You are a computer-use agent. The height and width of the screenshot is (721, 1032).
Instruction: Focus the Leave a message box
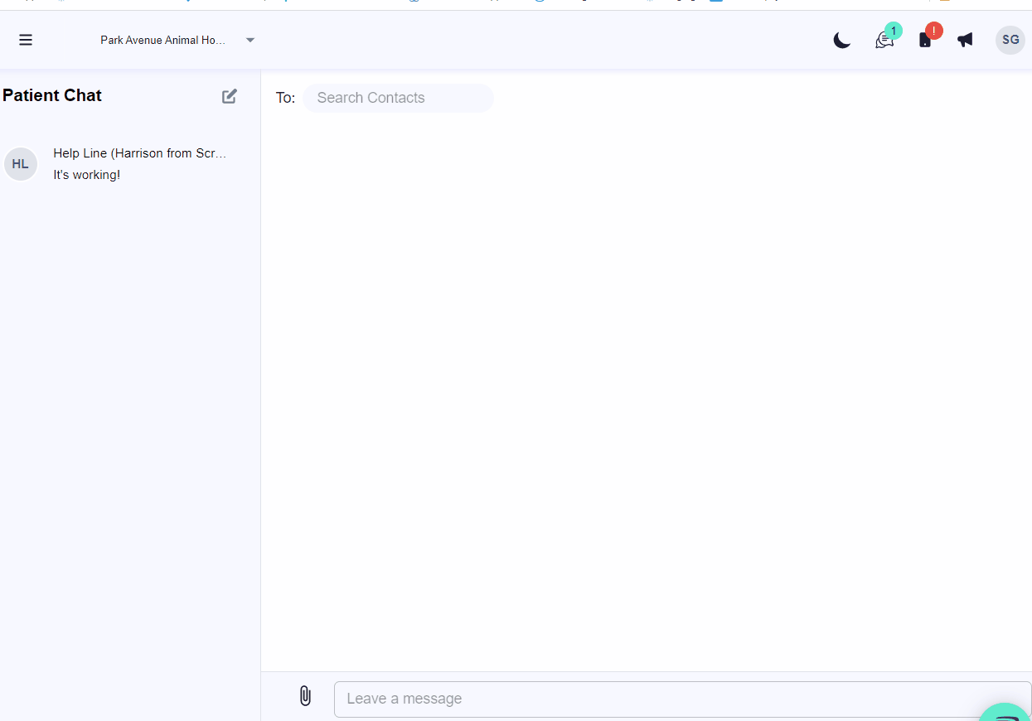[682, 699]
